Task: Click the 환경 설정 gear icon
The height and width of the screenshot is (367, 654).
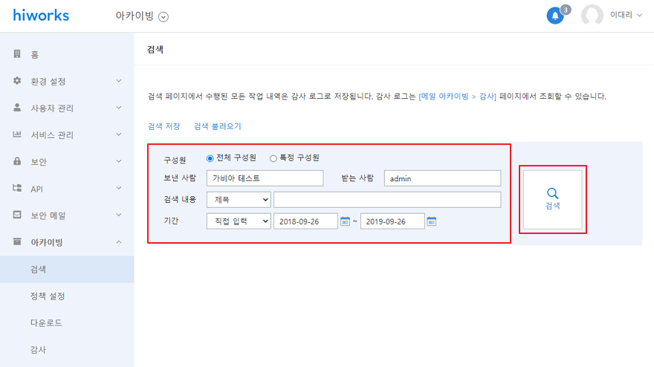Action: click(17, 80)
